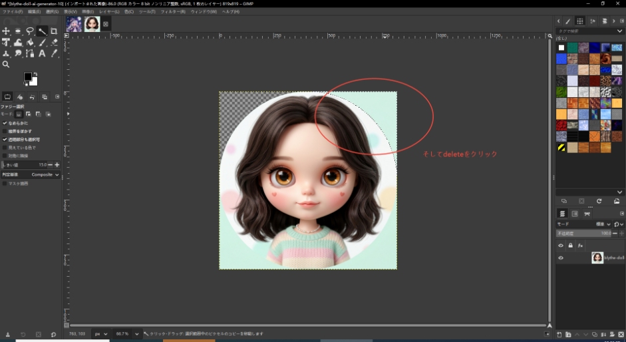The image size is (626, 342).
Task: Select the Move tool in toolbox
Action: pyautogui.click(x=6, y=31)
